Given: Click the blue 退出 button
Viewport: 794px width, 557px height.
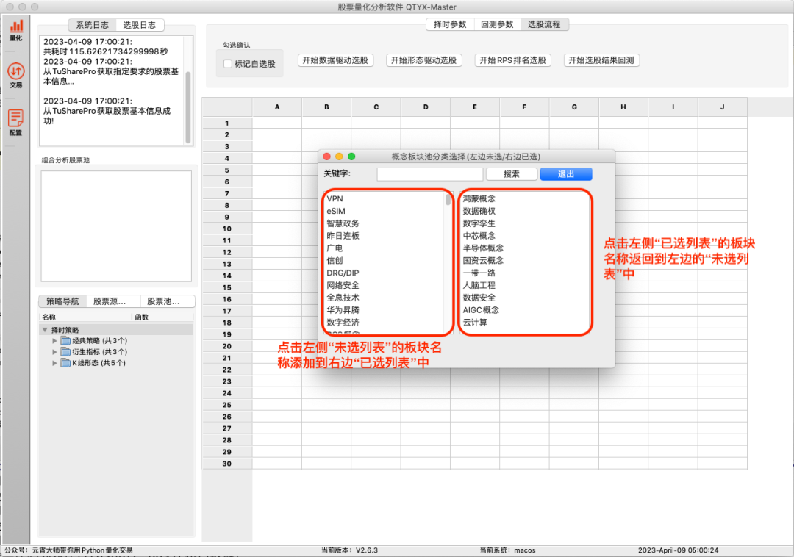Looking at the screenshot, I should point(565,174).
